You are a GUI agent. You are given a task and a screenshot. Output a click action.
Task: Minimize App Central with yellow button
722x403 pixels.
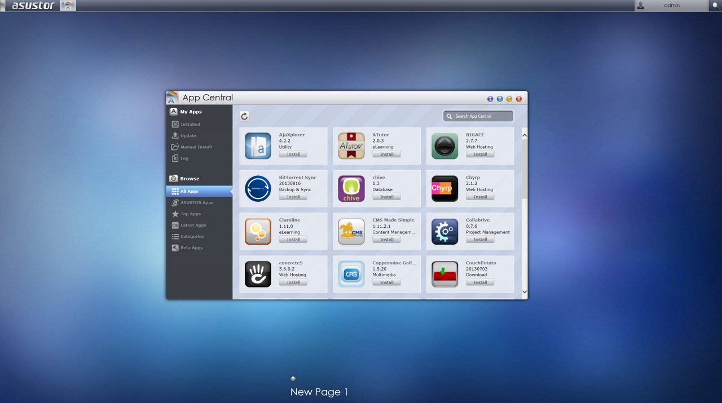(509, 99)
